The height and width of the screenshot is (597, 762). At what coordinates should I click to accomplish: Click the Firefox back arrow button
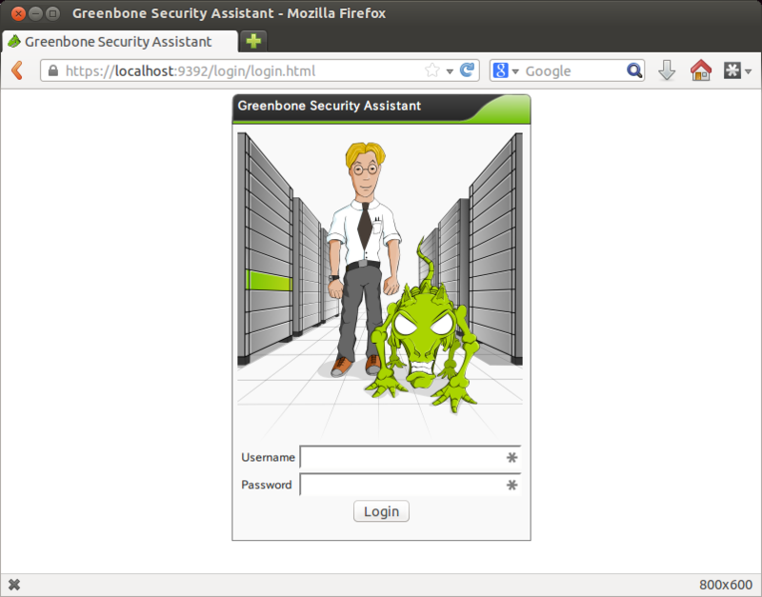[x=17, y=70]
